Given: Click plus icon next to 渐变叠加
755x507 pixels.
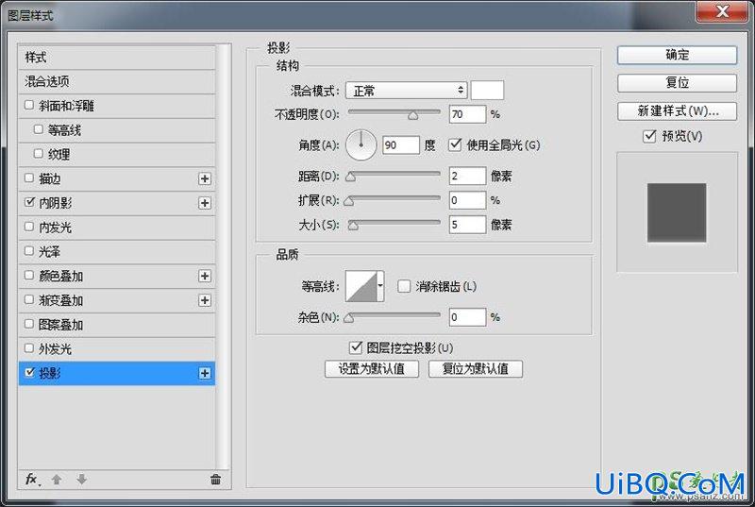Looking at the screenshot, I should coord(205,300).
